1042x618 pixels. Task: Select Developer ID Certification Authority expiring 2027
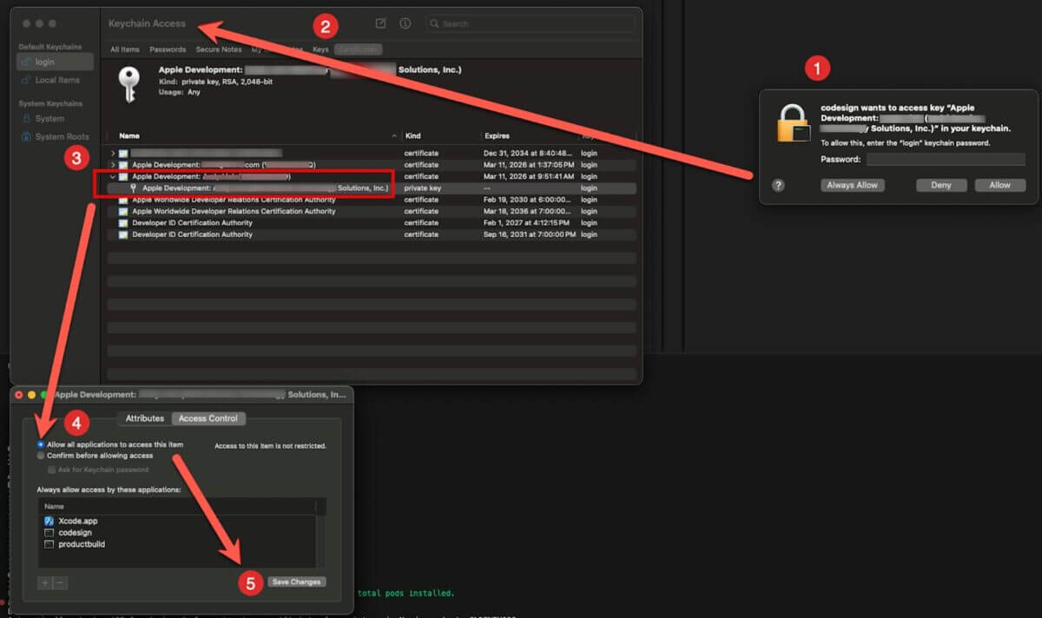(372, 222)
